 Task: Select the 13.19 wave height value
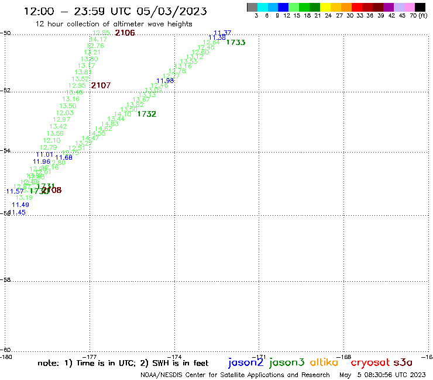tap(24, 198)
